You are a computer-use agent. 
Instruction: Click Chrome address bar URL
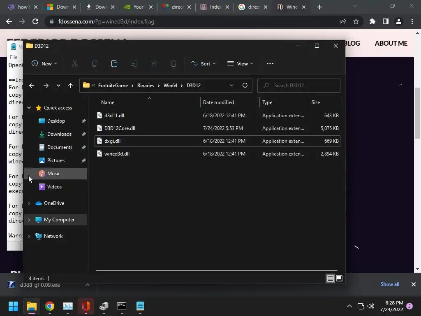point(106,21)
